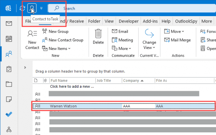Open the Developer ribbon tab

click(128, 21)
